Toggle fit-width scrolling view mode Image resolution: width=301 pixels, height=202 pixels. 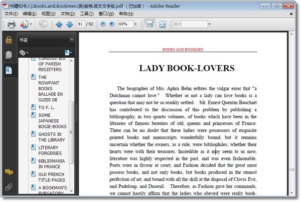(x=149, y=24)
